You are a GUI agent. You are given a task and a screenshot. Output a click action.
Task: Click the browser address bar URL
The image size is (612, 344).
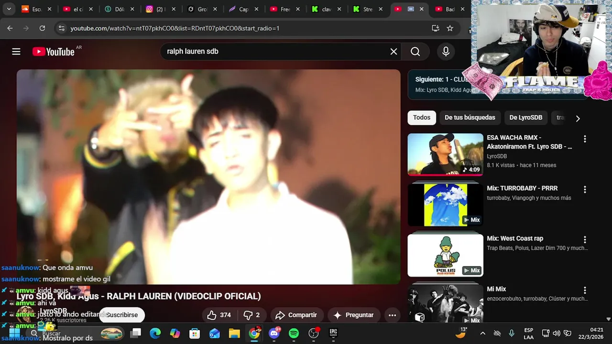coord(175,28)
